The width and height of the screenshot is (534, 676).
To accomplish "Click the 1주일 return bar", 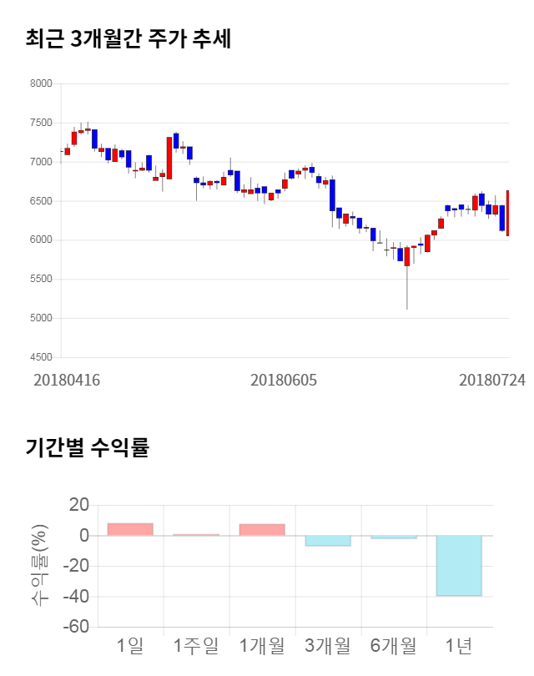I will (196, 535).
